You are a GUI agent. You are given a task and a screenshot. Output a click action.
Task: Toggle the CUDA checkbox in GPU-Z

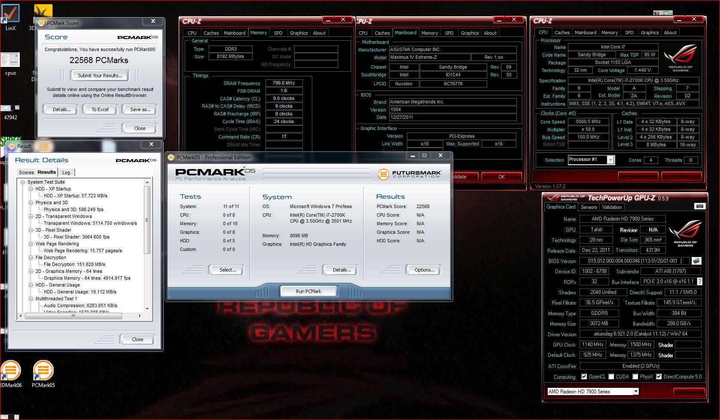tap(611, 377)
